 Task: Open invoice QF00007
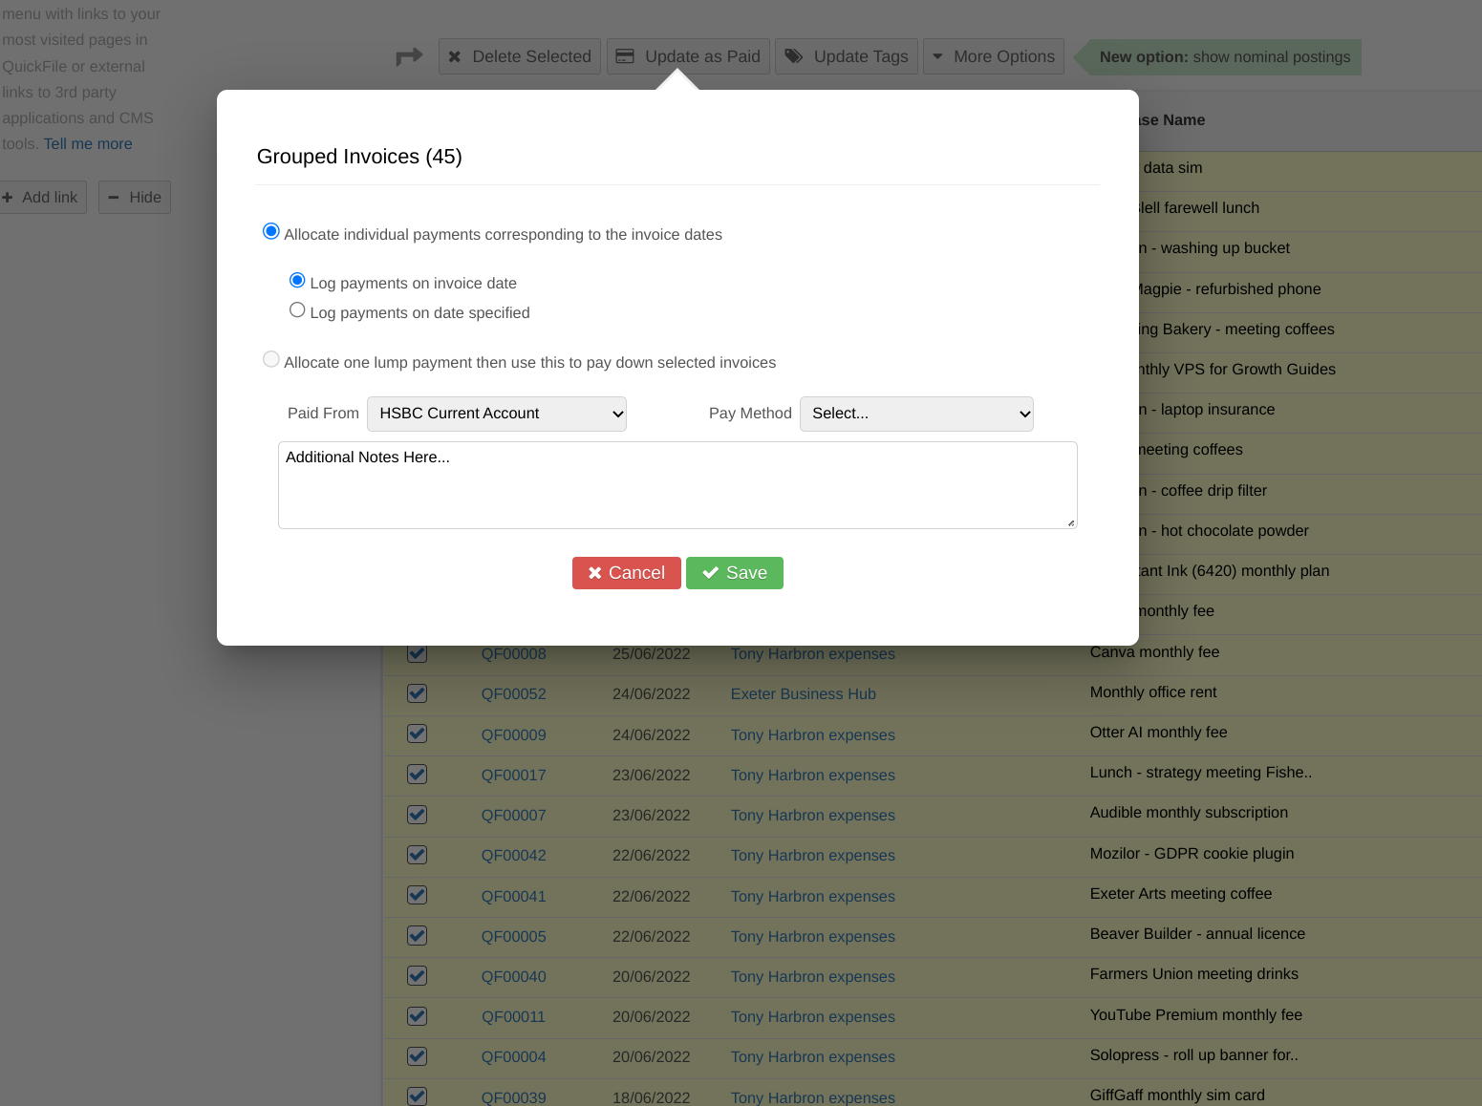coord(514,816)
